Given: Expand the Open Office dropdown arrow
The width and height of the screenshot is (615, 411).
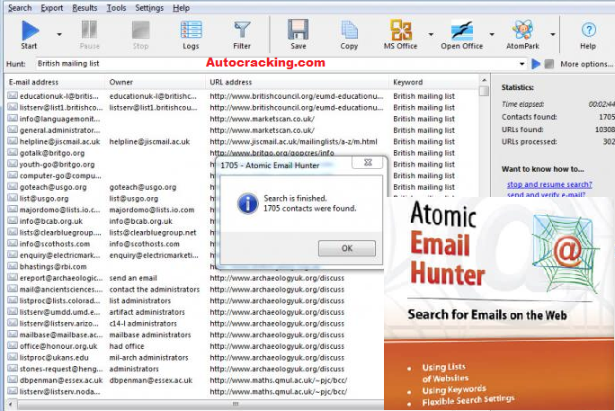Looking at the screenshot, I should pyautogui.click(x=492, y=34).
